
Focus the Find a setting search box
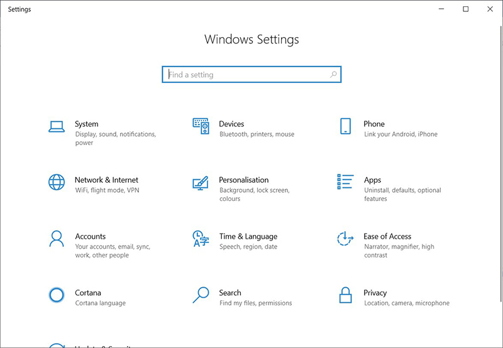(x=251, y=74)
